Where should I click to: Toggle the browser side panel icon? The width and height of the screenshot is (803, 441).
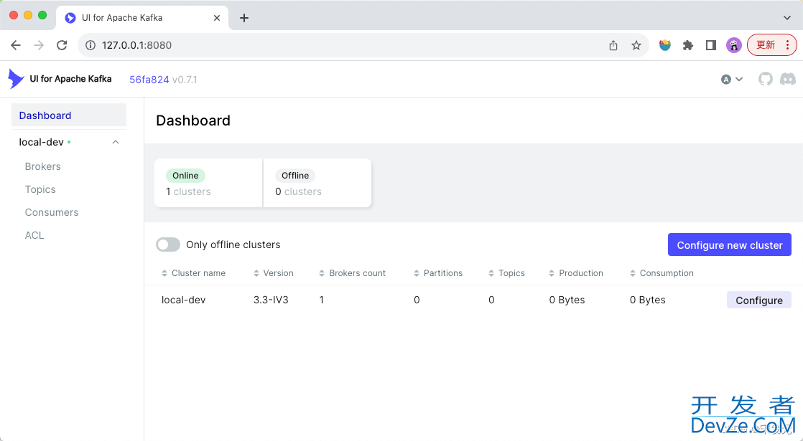pos(711,45)
